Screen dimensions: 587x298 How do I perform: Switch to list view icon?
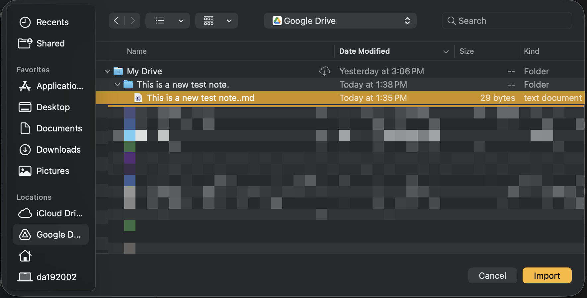[160, 21]
